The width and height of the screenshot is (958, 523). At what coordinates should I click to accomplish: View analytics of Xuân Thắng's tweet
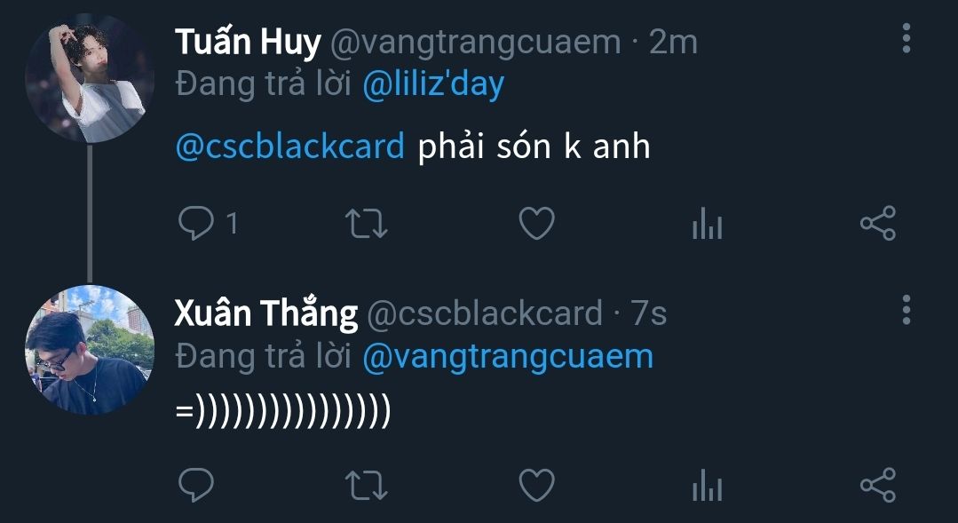pos(708,485)
